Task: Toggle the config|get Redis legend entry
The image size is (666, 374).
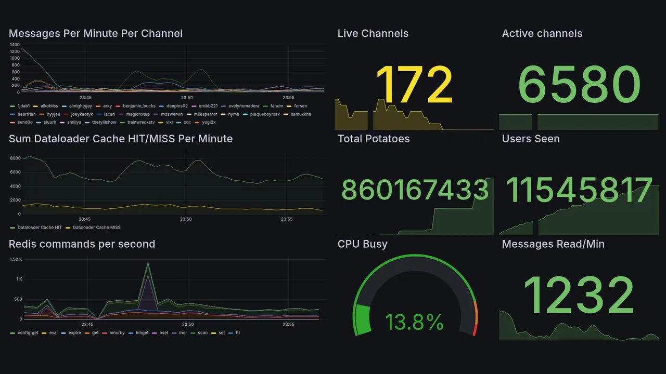Action: click(28, 333)
